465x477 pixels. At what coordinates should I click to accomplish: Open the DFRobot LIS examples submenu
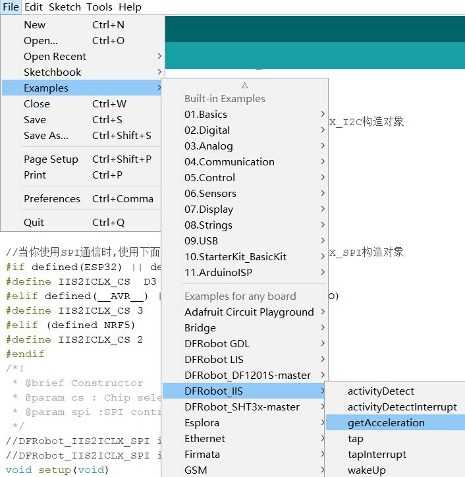click(x=245, y=360)
